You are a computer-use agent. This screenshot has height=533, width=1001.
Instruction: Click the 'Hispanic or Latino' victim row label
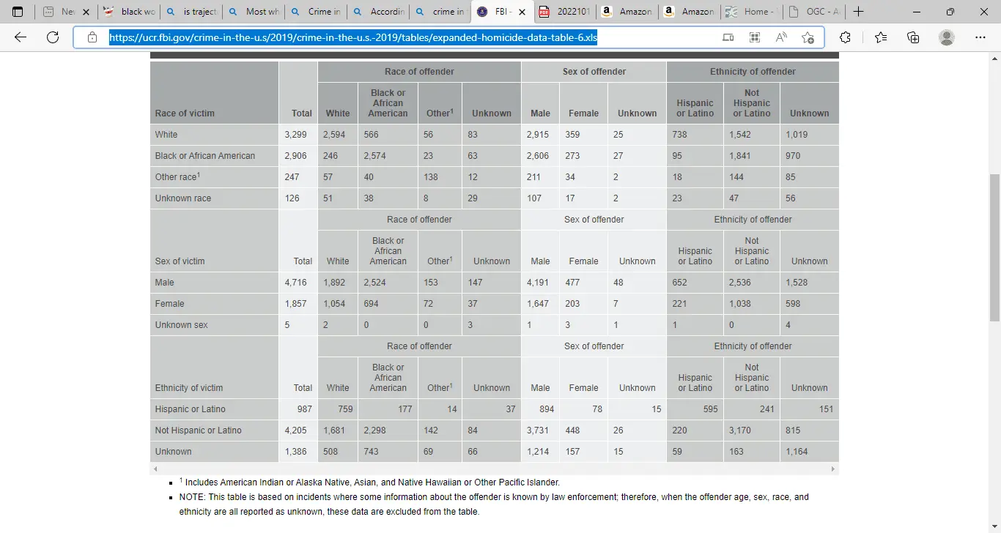coord(191,409)
